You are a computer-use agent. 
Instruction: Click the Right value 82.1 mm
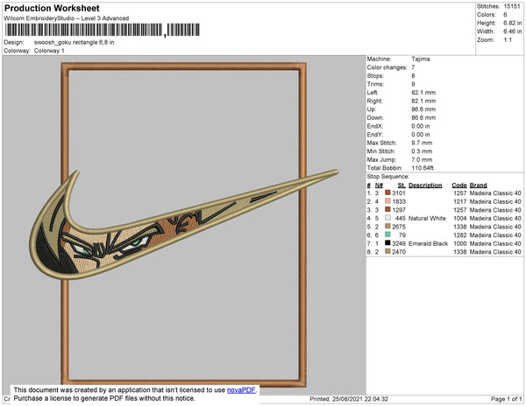tap(423, 101)
